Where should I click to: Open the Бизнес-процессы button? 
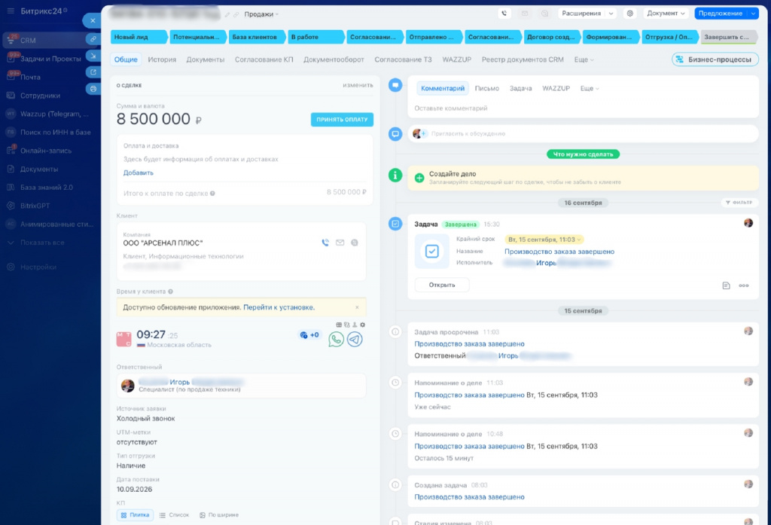pyautogui.click(x=715, y=60)
